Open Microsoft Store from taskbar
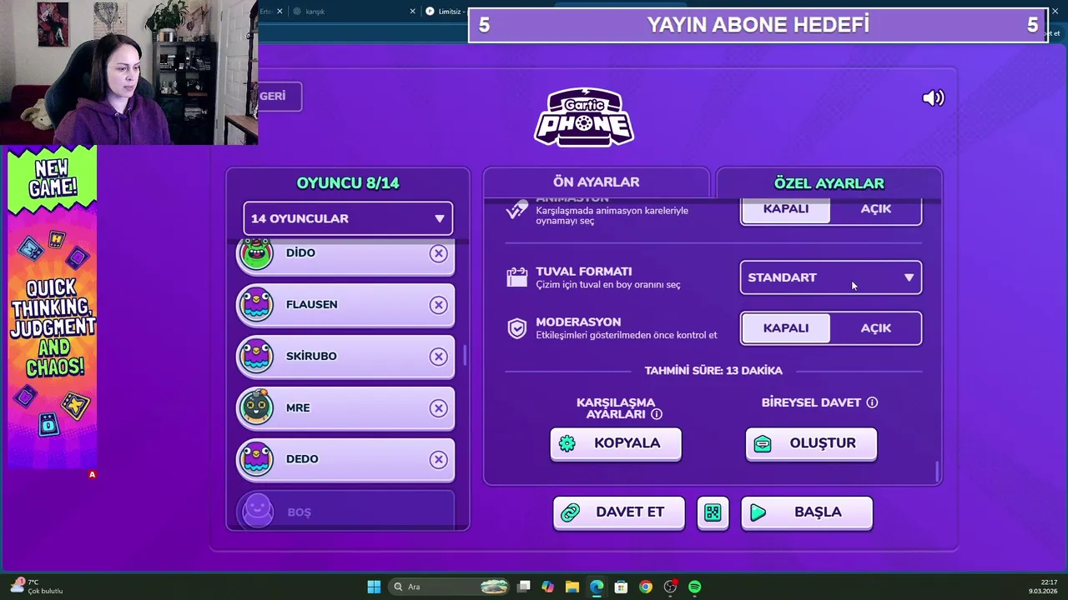The height and width of the screenshot is (600, 1068). [x=621, y=587]
